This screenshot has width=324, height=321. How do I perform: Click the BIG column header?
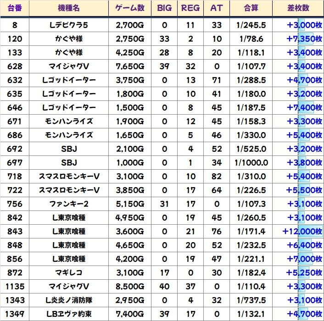[x=164, y=8]
